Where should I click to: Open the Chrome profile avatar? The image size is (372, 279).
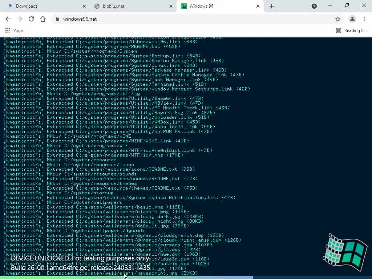tap(352, 19)
